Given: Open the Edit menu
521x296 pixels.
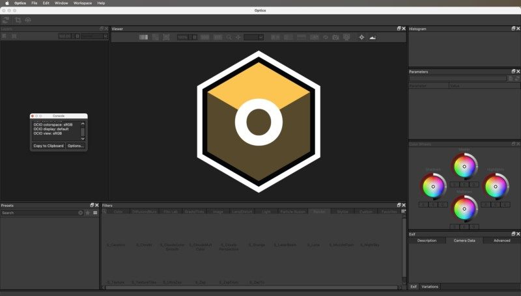Looking at the screenshot, I should point(46,3).
